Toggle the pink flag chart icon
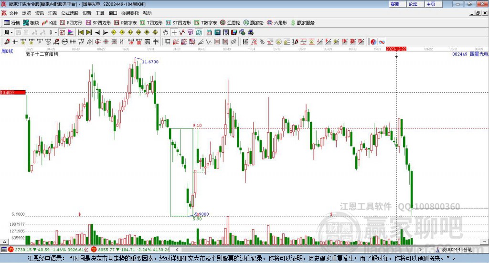The image size is (489, 263). [71, 32]
